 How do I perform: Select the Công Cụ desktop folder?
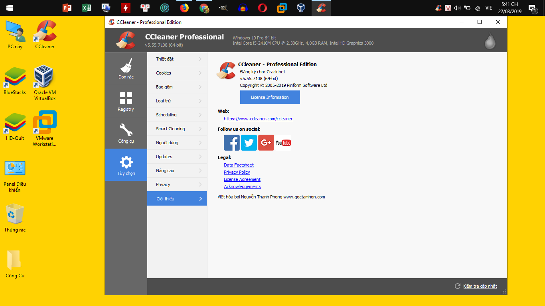point(15,264)
